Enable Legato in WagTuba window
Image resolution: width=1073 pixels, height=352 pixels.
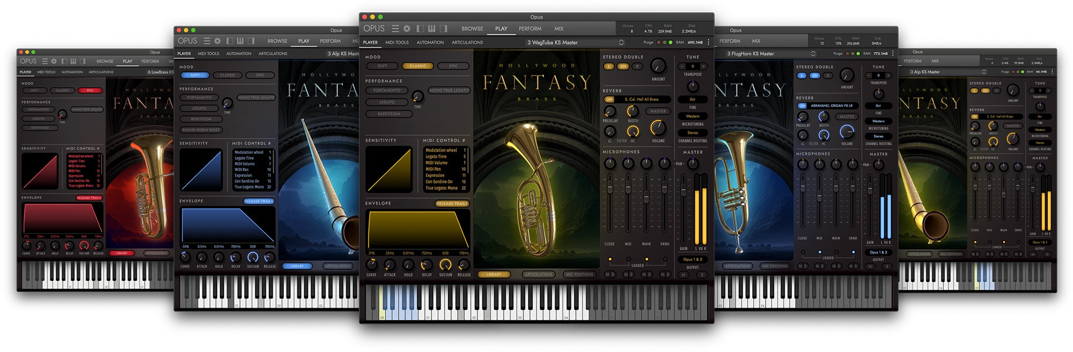[387, 102]
